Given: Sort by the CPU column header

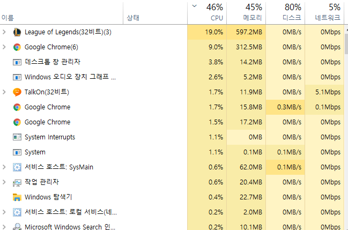Looking at the screenshot, I should pyautogui.click(x=207, y=13).
